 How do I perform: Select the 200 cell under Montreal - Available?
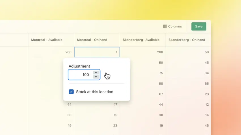[x=51, y=52]
